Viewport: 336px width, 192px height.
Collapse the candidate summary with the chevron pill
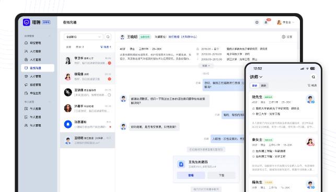tap(206, 66)
